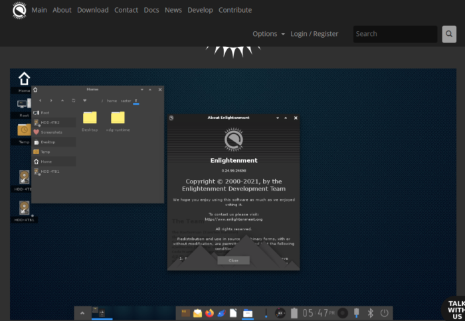Click About Enlightenment window menu arrow
The width and height of the screenshot is (465, 321).
click(x=278, y=118)
